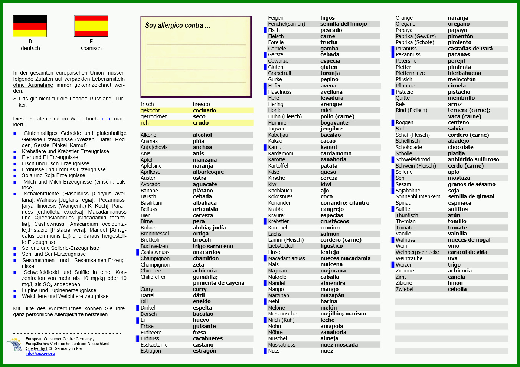Select the blue marker next to Erdnuss

[x=138, y=338]
